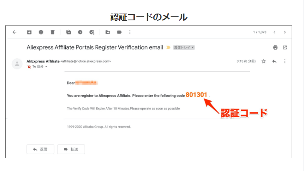Image resolution: width=304 pixels, height=171 pixels.
Task: Click the 1 / 1,073 message counter
Action: [260, 32]
